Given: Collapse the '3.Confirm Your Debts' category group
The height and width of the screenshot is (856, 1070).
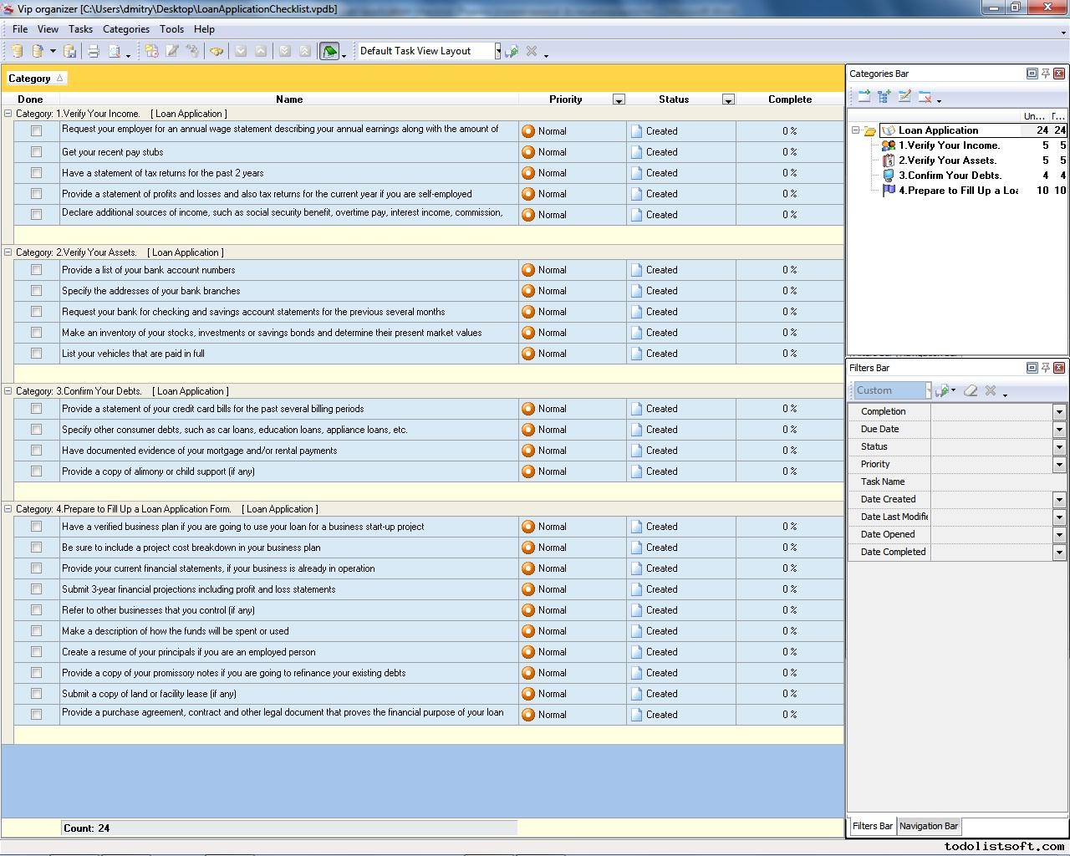Looking at the screenshot, I should click(8, 391).
